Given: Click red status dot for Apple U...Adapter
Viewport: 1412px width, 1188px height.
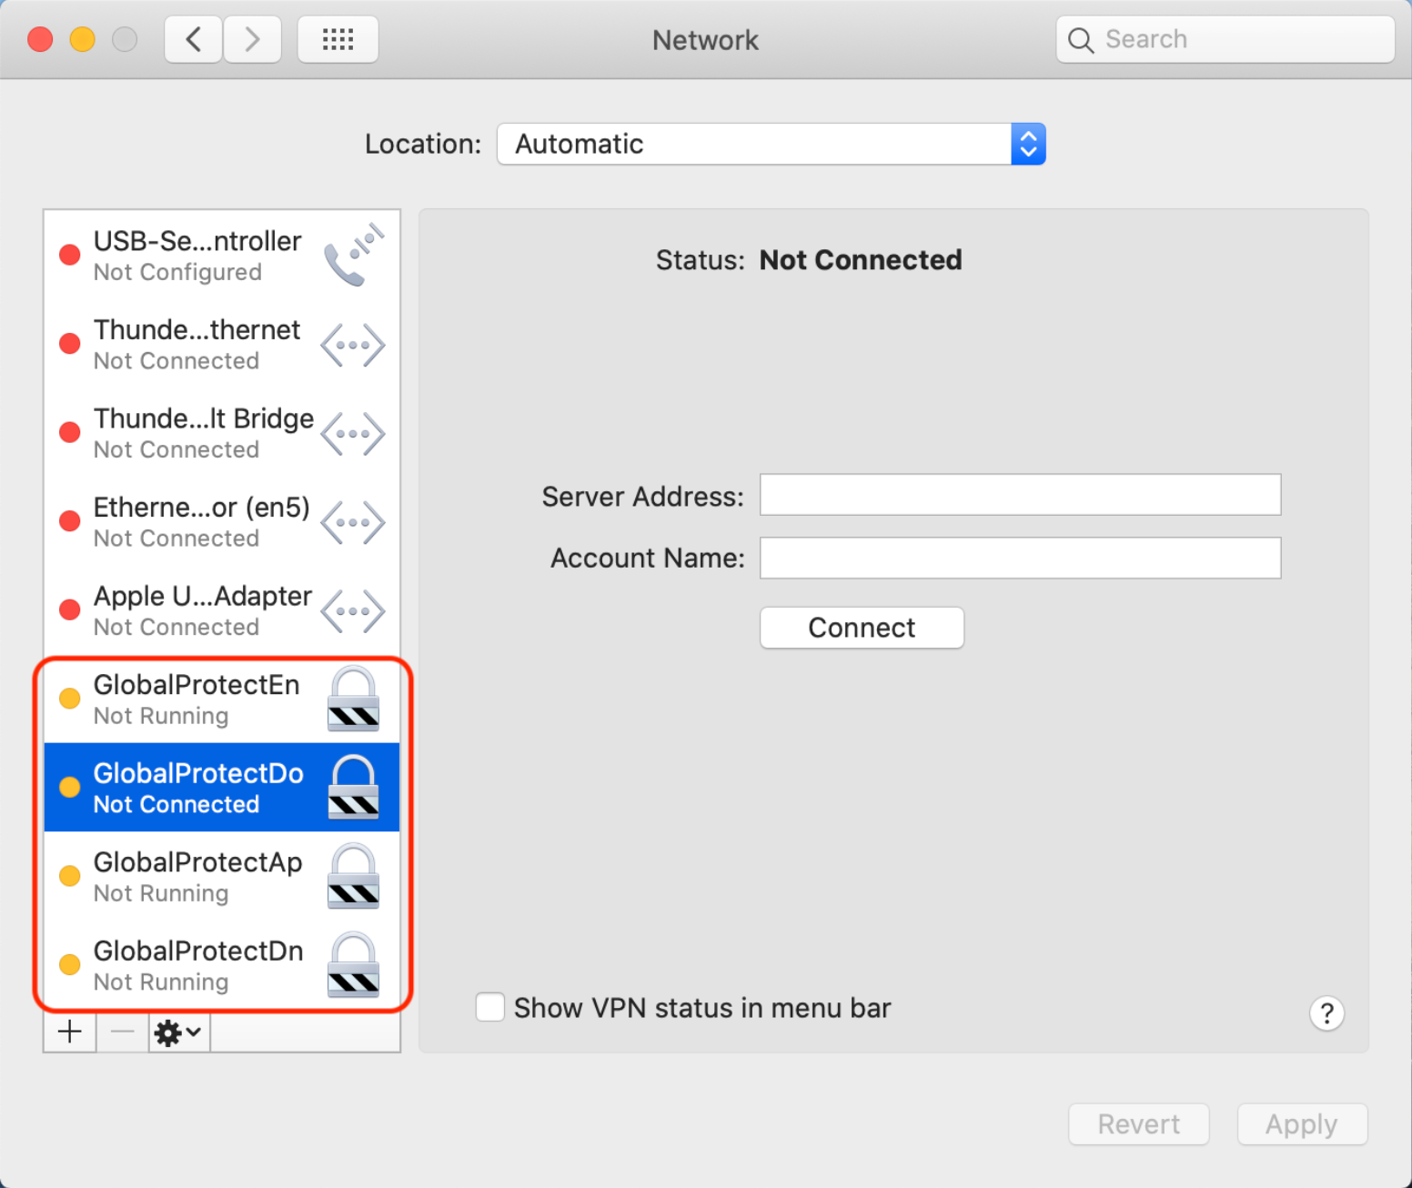Looking at the screenshot, I should pyautogui.click(x=70, y=609).
